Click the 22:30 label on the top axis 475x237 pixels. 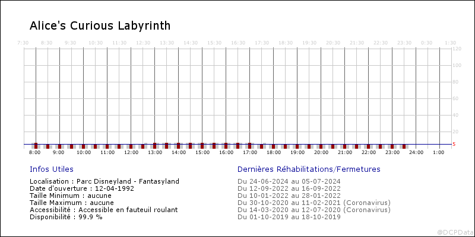pyautogui.click(x=381, y=43)
